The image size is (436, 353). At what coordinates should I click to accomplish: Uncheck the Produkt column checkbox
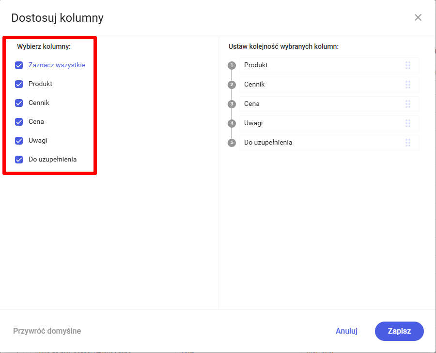coord(19,84)
